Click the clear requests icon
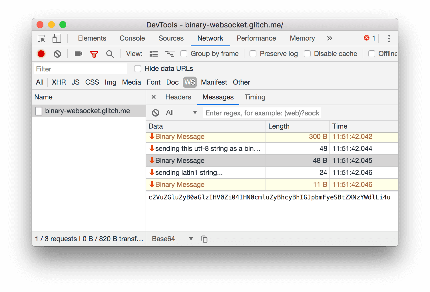 point(57,54)
